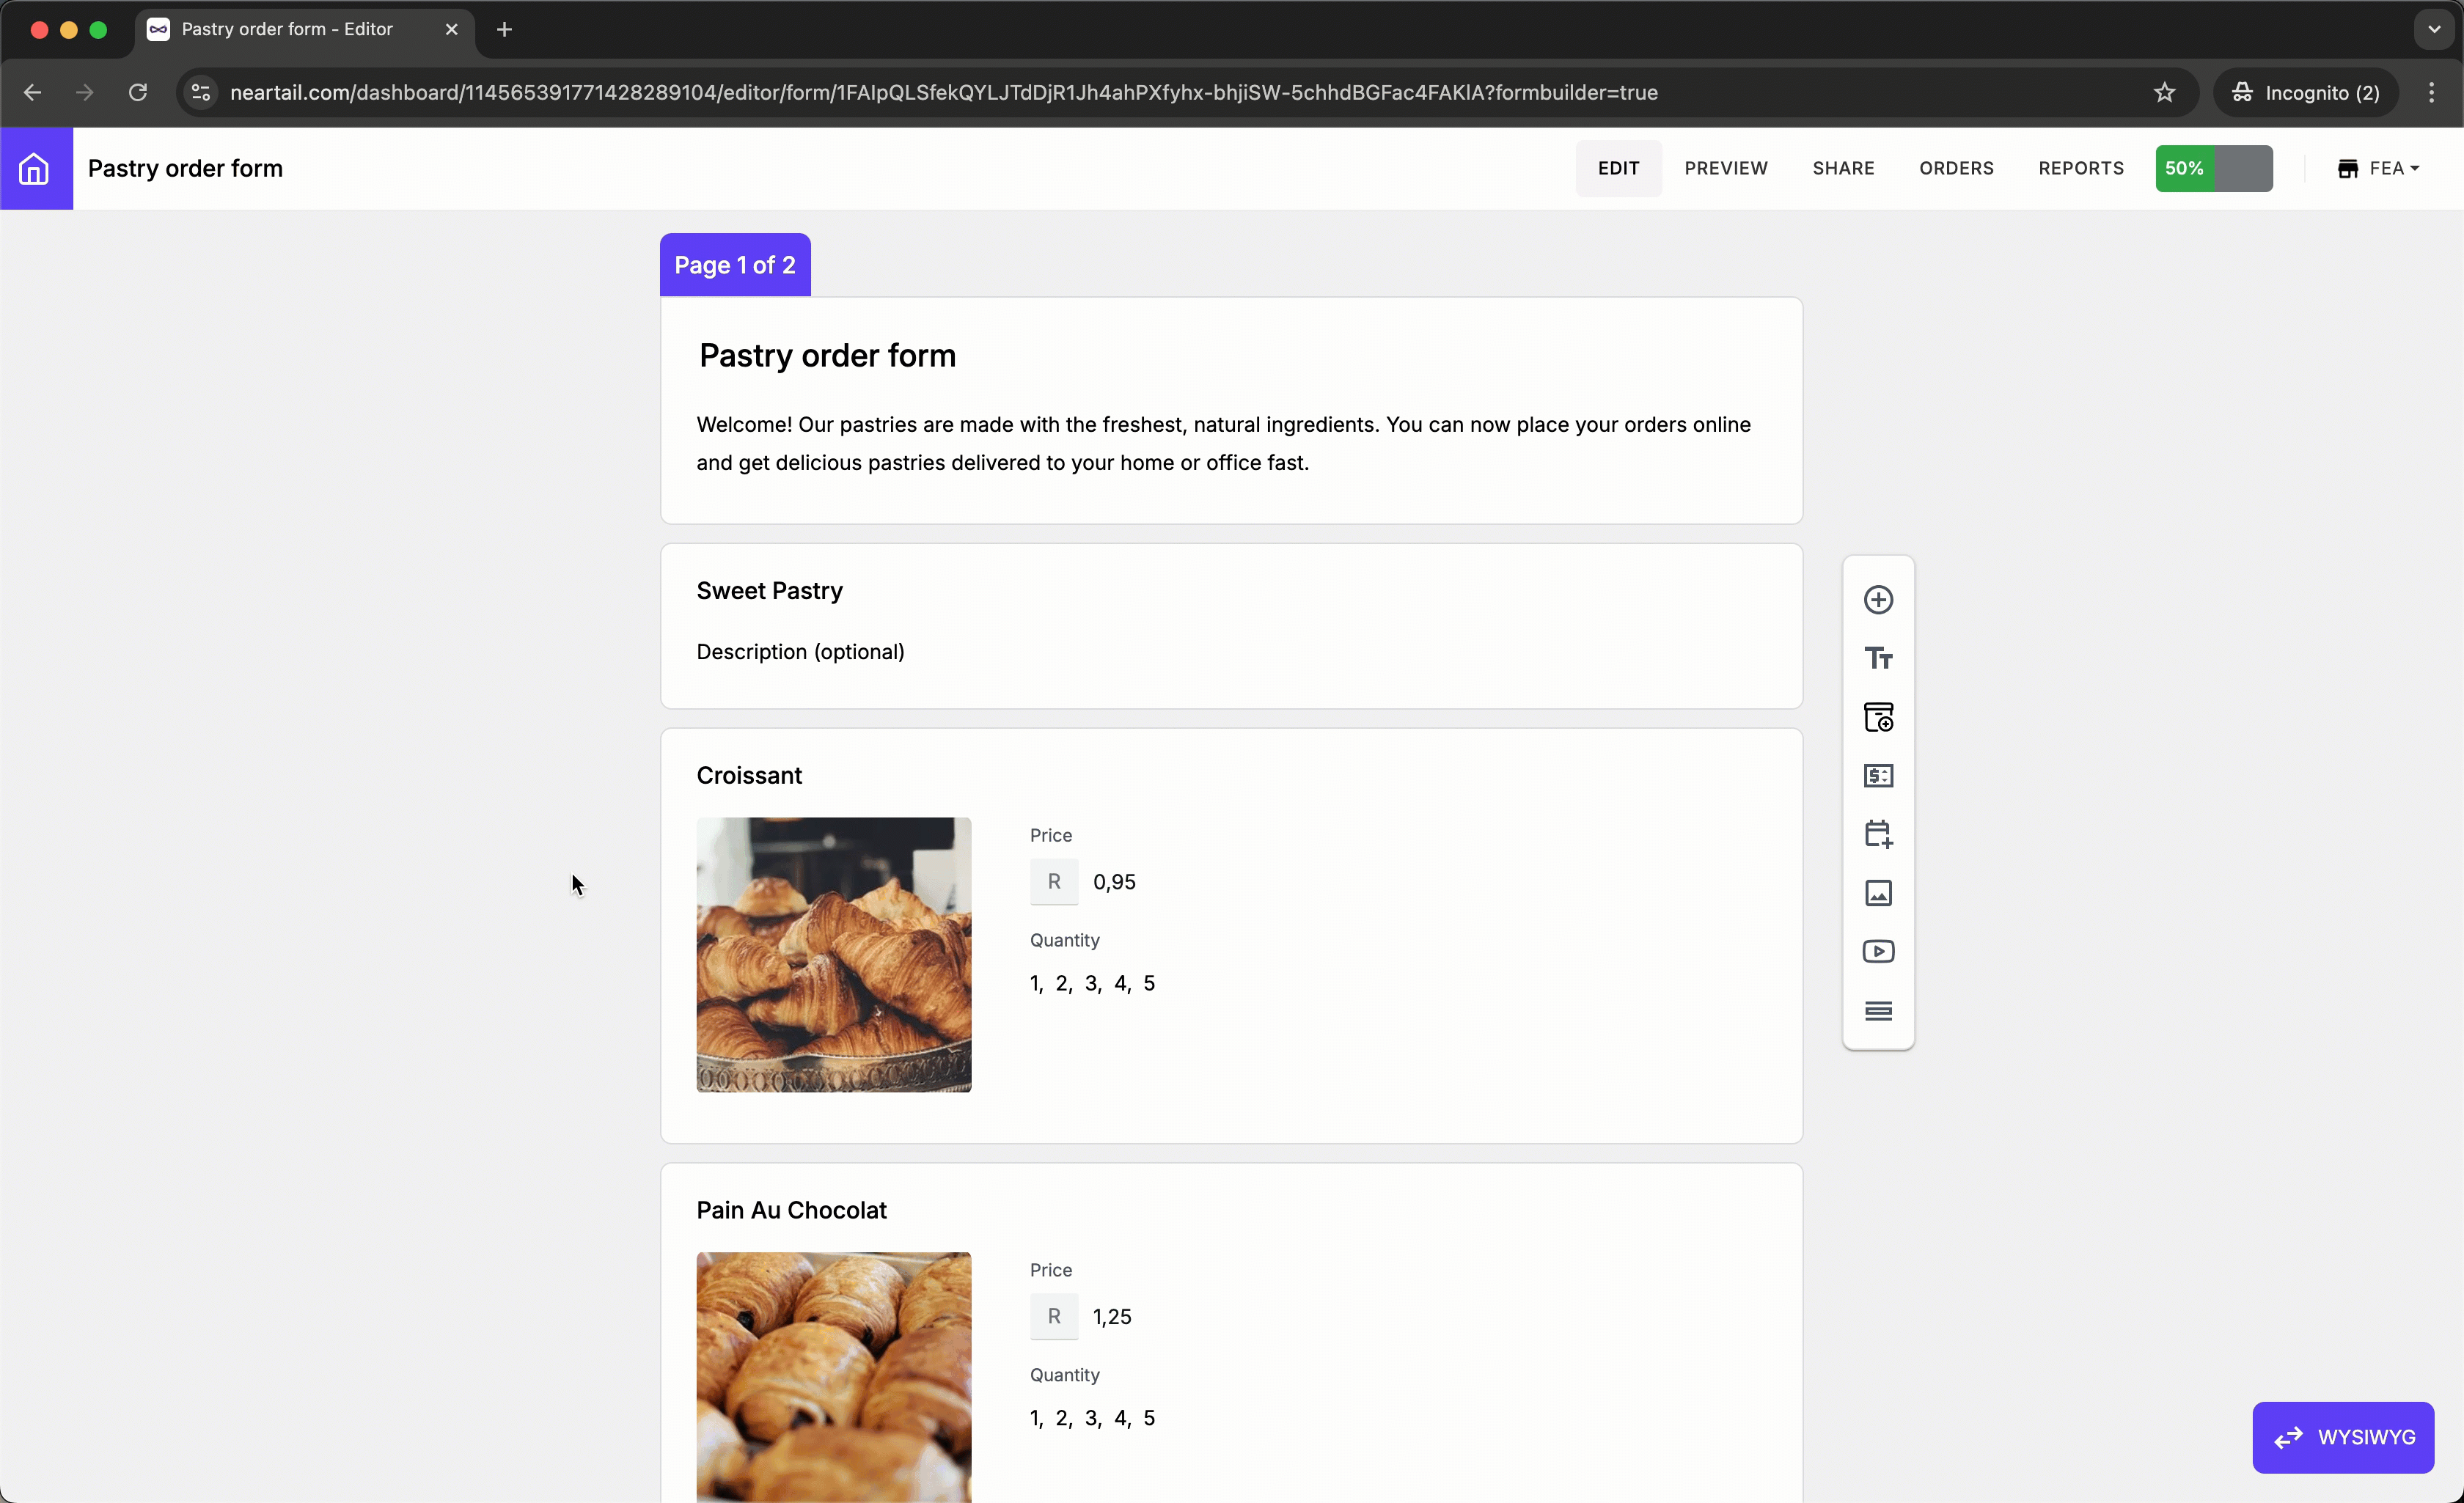Toggle the WYSIWYG editor mode
Screen dimensions: 2464x1503
pyautogui.click(x=2342, y=1437)
